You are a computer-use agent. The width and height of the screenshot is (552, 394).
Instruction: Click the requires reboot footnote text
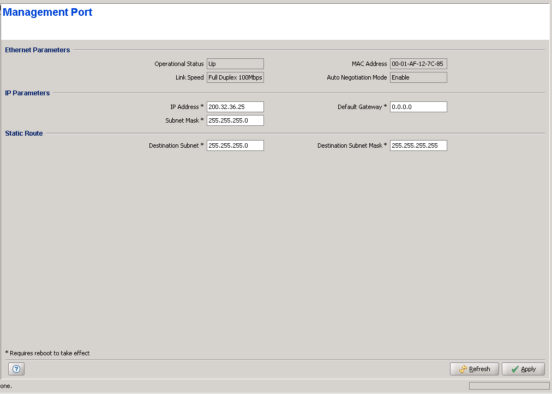[47, 353]
